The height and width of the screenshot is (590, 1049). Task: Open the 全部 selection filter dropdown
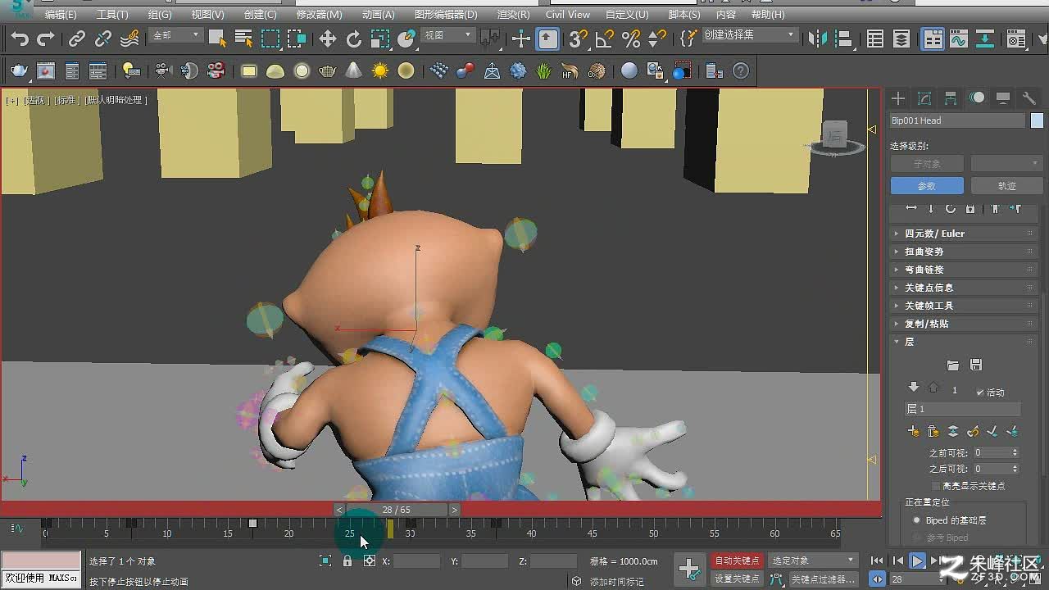point(176,35)
